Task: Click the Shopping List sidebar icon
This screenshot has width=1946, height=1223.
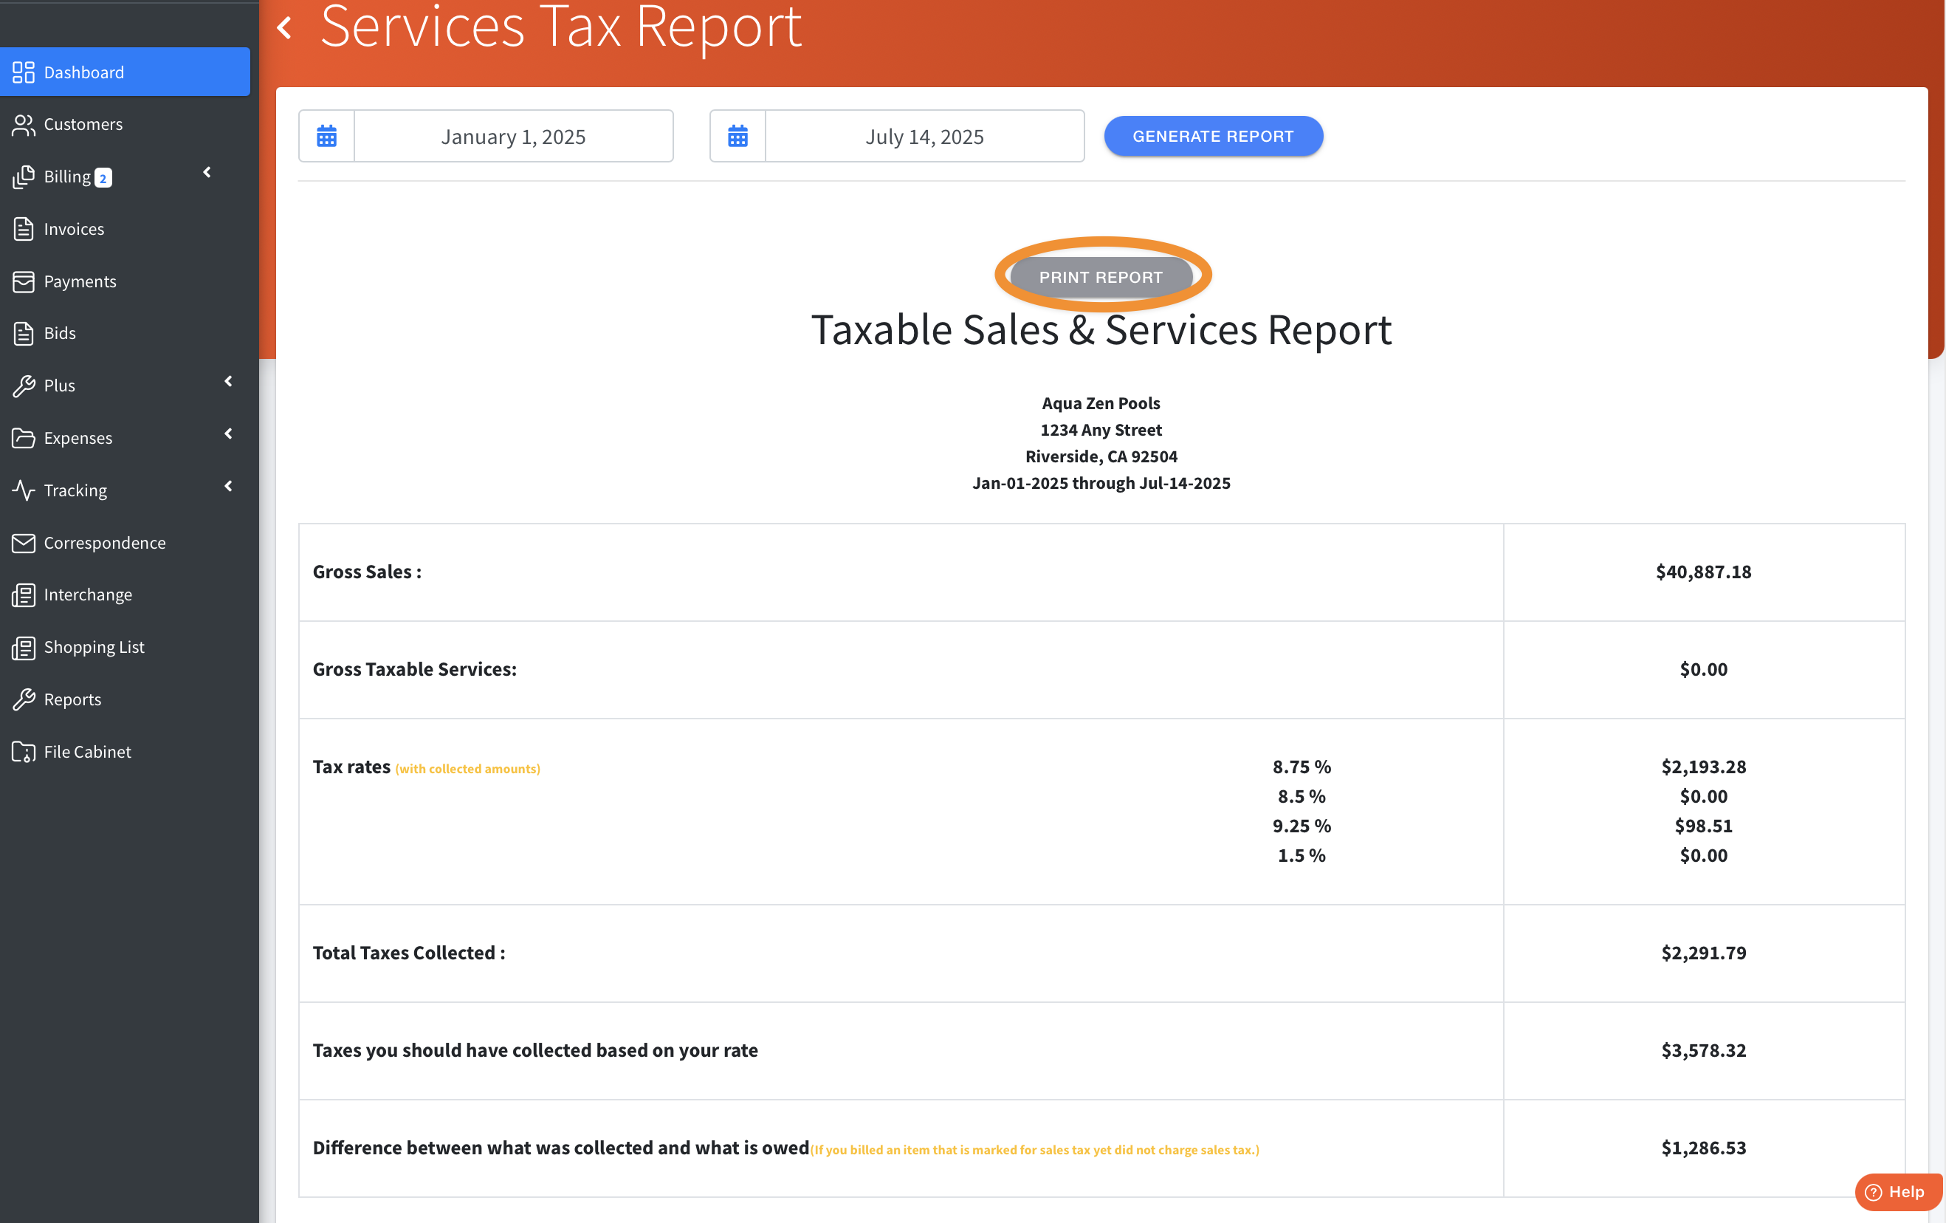Action: [24, 647]
